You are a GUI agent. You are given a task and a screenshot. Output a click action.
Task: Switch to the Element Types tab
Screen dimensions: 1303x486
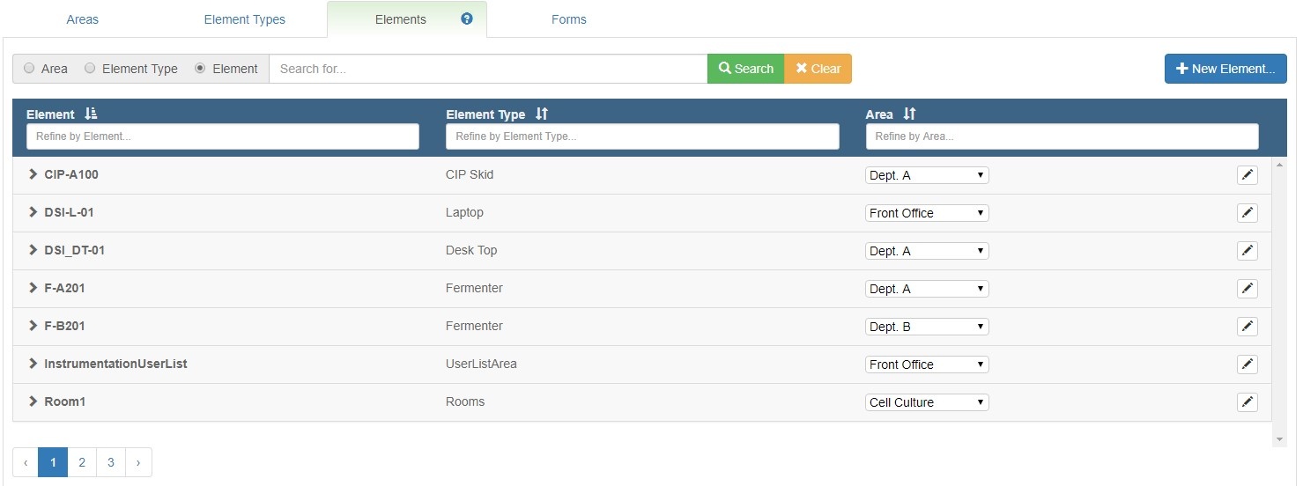click(x=245, y=19)
